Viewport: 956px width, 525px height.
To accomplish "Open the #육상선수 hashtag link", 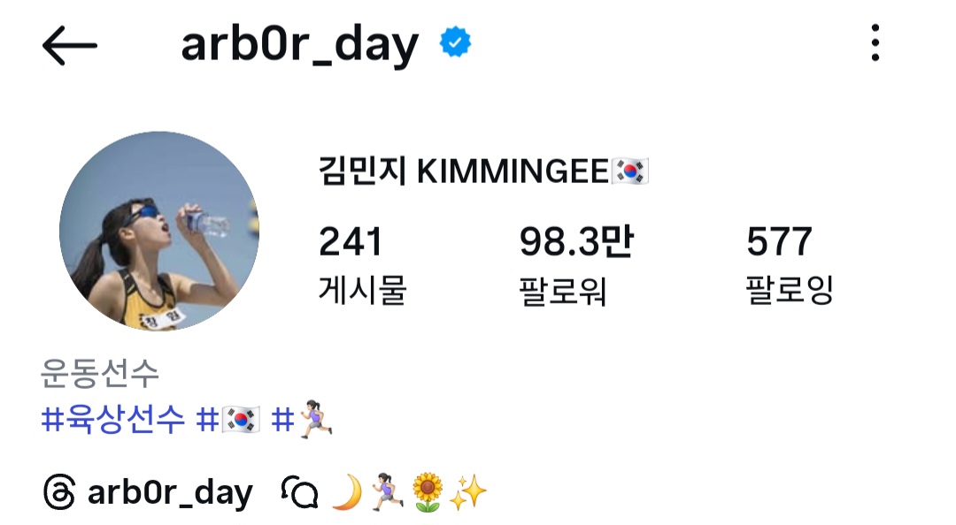I will (112, 420).
